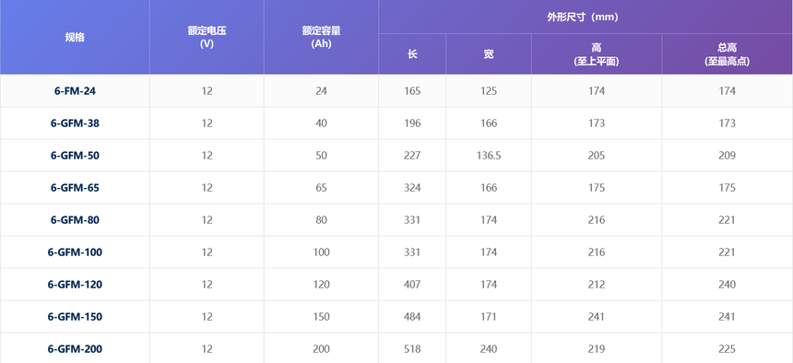This screenshot has width=793, height=363.
Task: Click the 高 (至上平面) header
Action: coord(597,54)
